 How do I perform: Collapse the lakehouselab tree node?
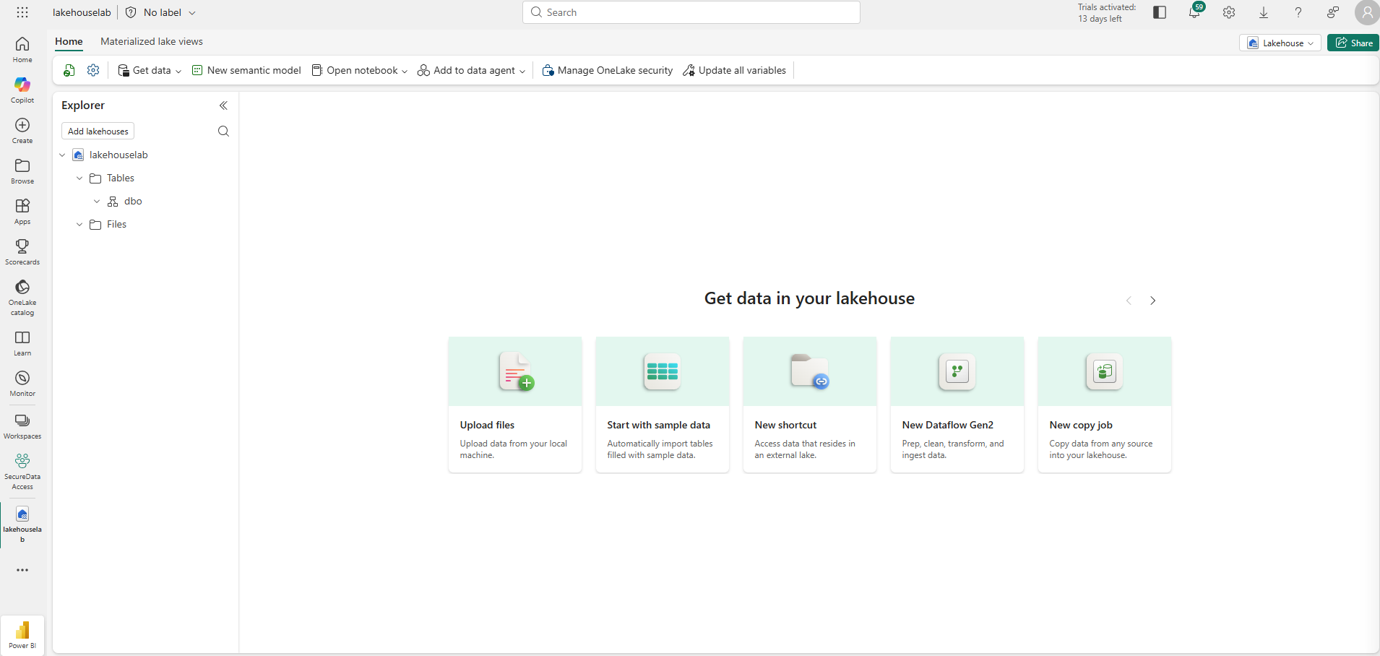(x=62, y=155)
